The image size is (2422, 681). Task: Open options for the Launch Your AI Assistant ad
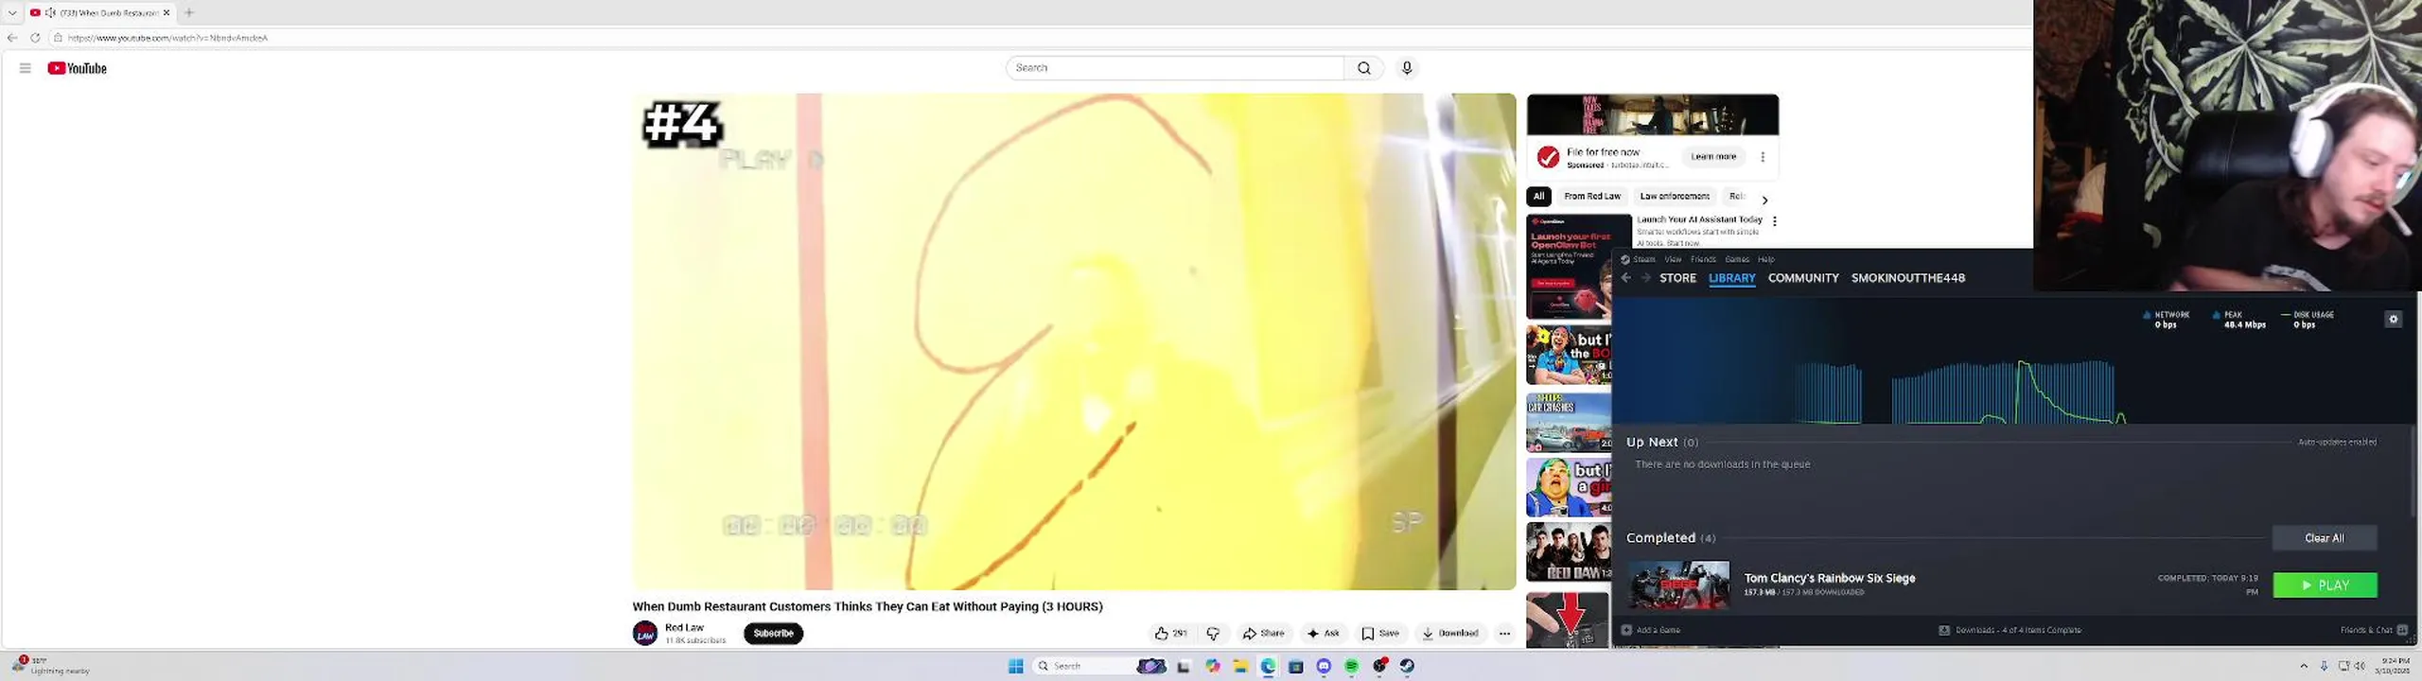point(1775,221)
